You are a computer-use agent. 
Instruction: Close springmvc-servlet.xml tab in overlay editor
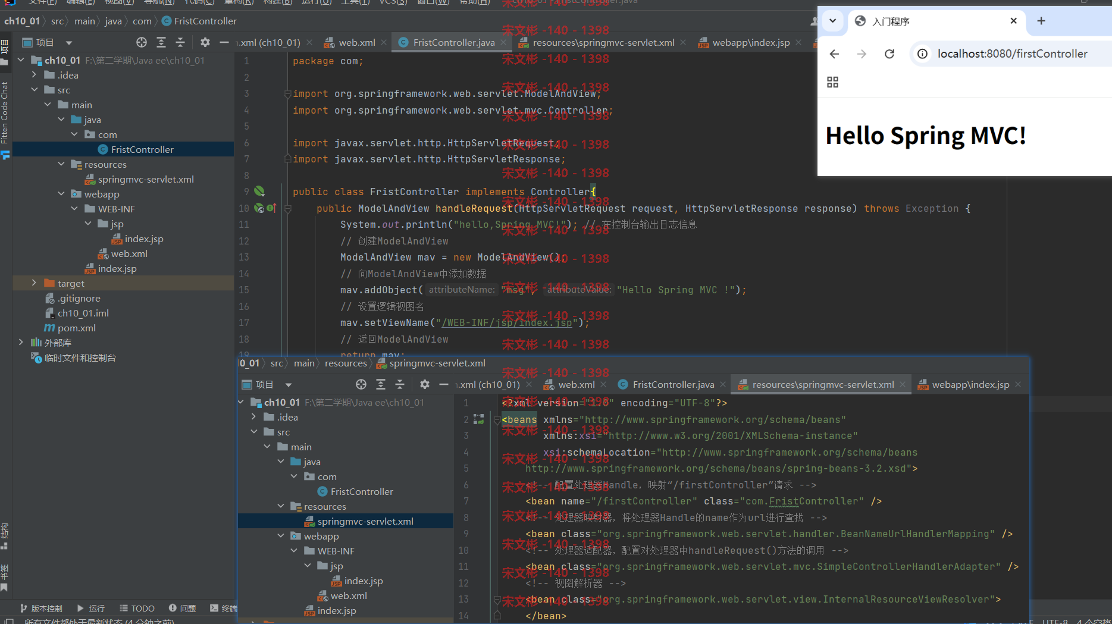pyautogui.click(x=903, y=384)
